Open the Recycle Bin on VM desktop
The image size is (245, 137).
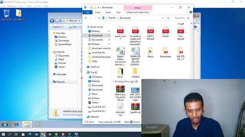click(x=7, y=15)
